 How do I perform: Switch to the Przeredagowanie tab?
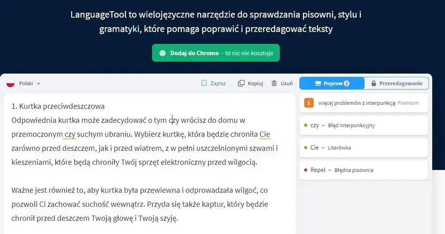pos(397,83)
